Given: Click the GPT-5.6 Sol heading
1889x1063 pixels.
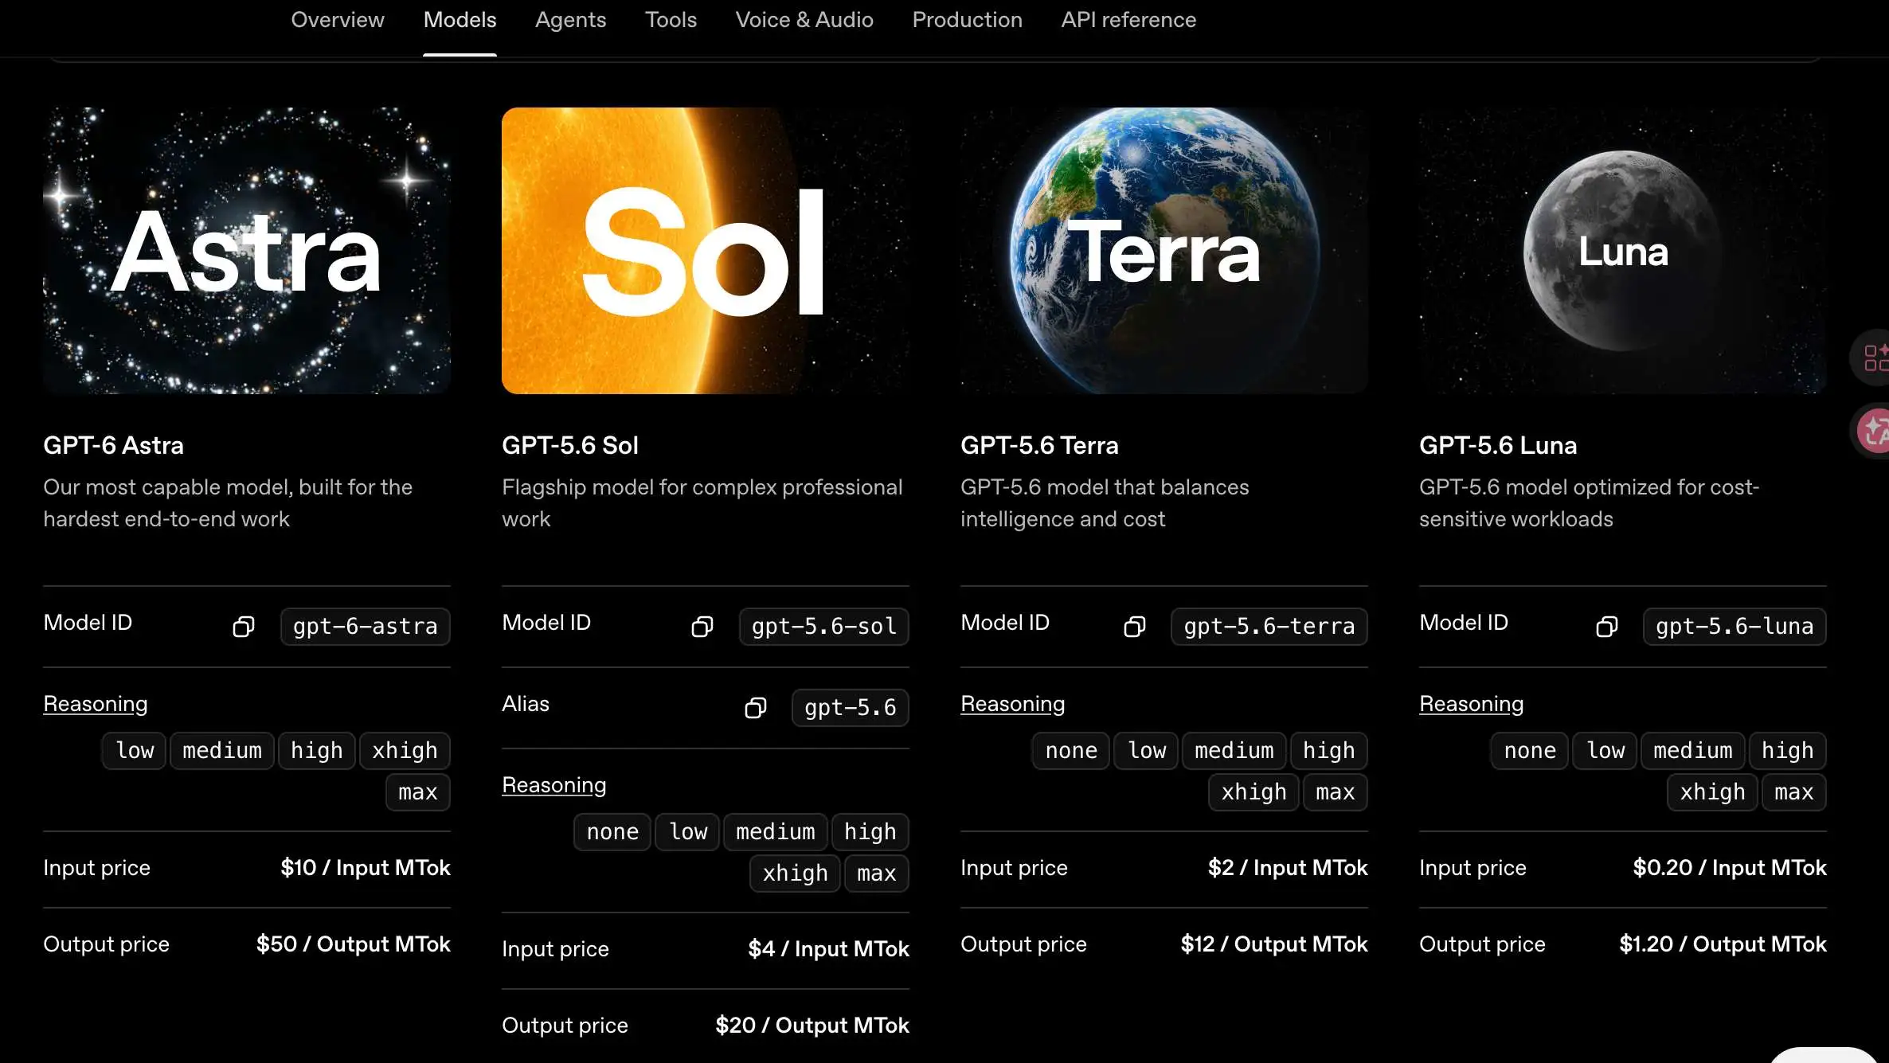Looking at the screenshot, I should 570,445.
